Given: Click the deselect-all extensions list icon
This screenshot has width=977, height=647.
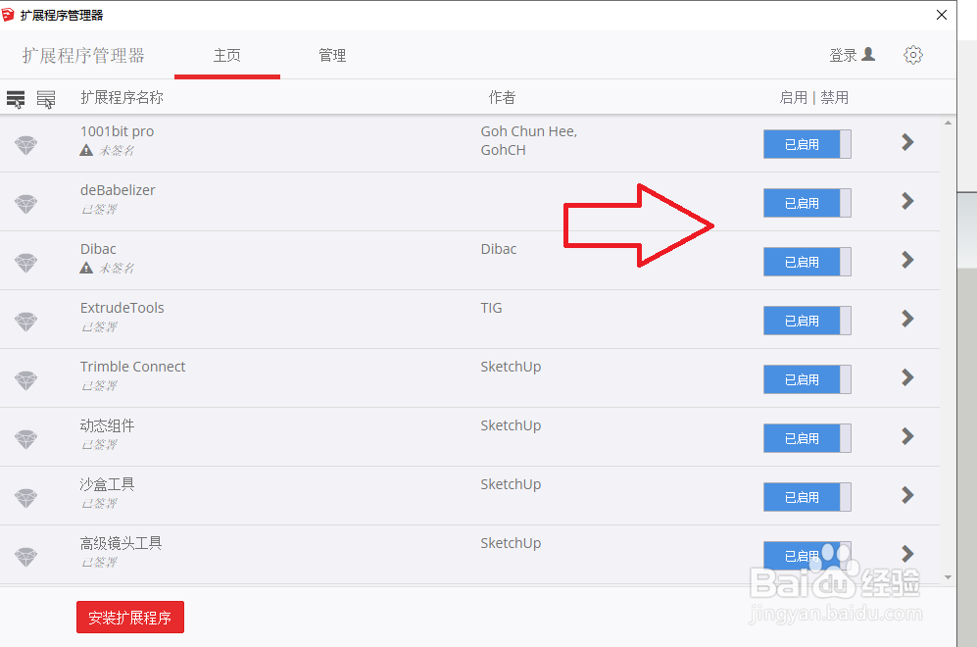Looking at the screenshot, I should coord(46,98).
